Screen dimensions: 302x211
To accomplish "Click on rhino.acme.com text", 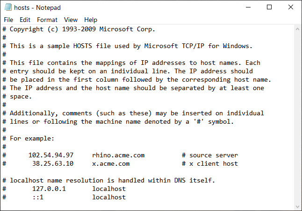I will [118, 155].
